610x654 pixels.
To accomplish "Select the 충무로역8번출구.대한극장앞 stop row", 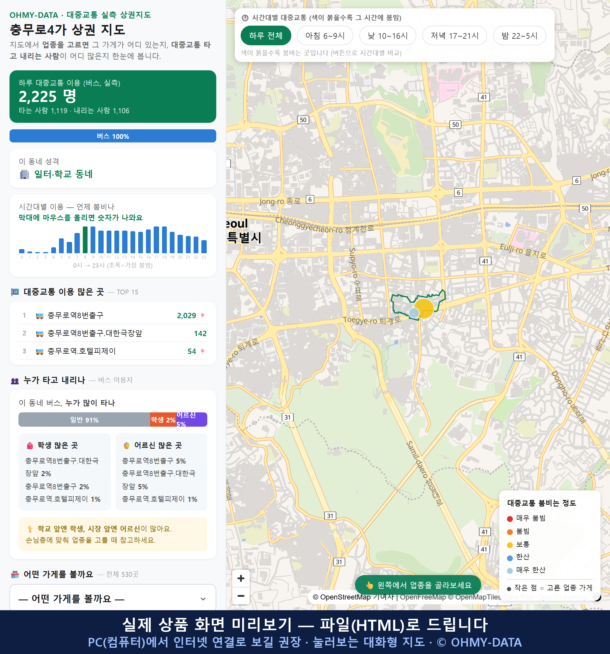I will click(x=113, y=333).
